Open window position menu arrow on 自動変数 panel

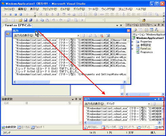(72, 99)
